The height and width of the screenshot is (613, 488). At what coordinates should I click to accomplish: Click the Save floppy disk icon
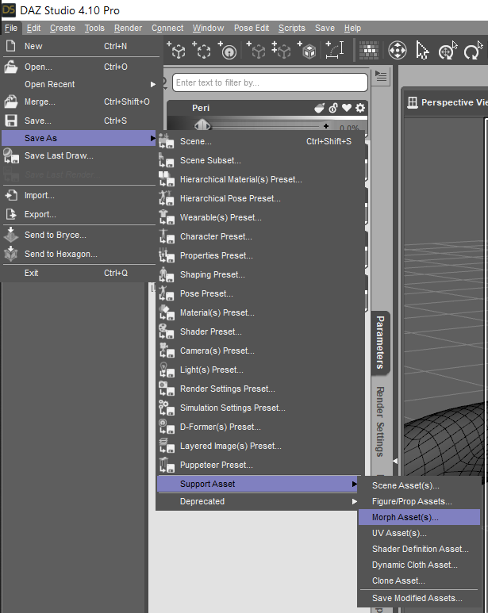[x=10, y=121]
